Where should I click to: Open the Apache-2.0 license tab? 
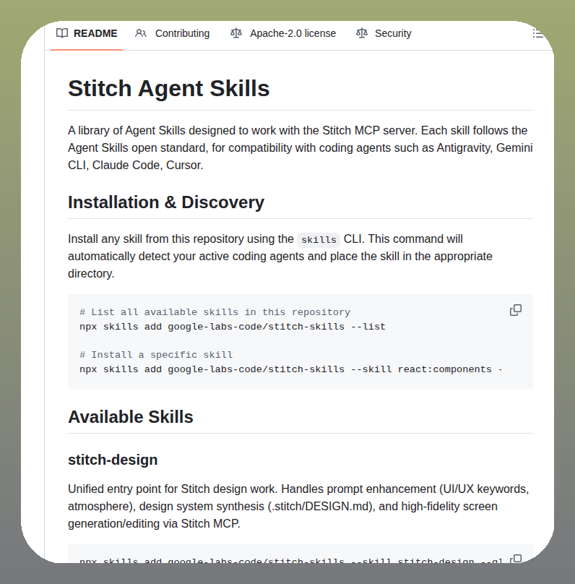pyautogui.click(x=283, y=33)
